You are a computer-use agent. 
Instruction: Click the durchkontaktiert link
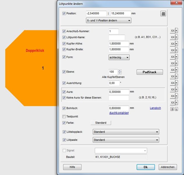pyautogui.click(x=119, y=113)
